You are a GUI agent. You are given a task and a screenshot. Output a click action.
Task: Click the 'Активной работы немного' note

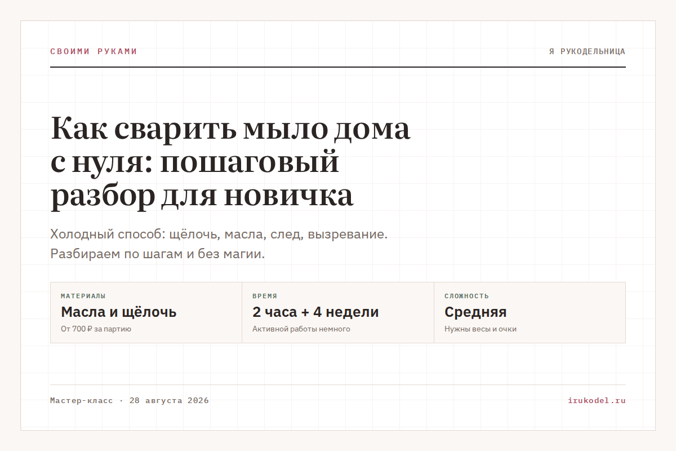pos(301,329)
